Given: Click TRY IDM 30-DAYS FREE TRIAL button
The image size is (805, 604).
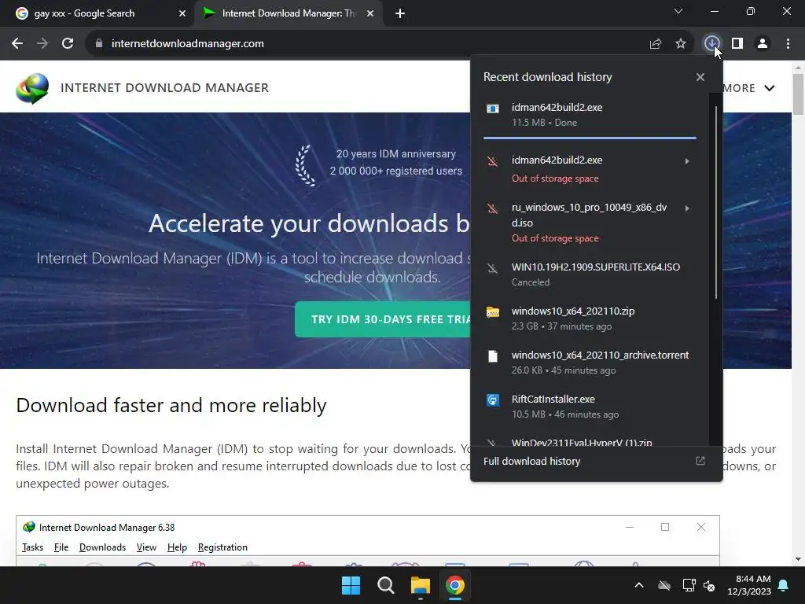Looking at the screenshot, I should [383, 319].
